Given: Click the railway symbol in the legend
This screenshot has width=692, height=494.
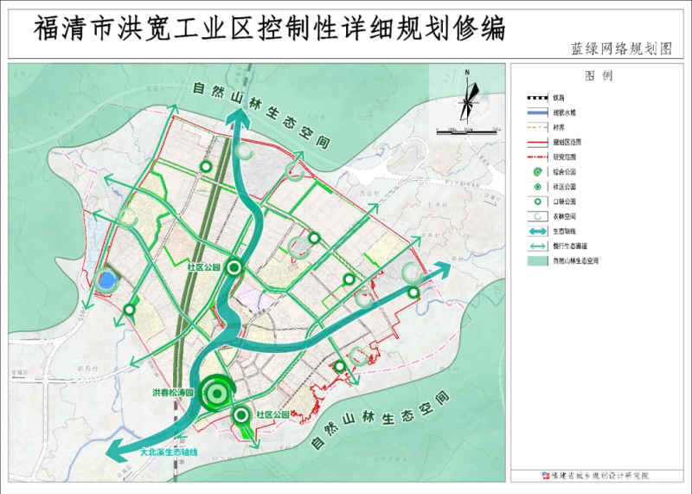Looking at the screenshot, I should [536, 97].
